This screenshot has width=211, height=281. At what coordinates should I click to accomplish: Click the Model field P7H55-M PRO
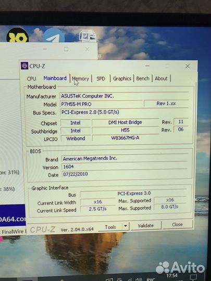[101, 104]
